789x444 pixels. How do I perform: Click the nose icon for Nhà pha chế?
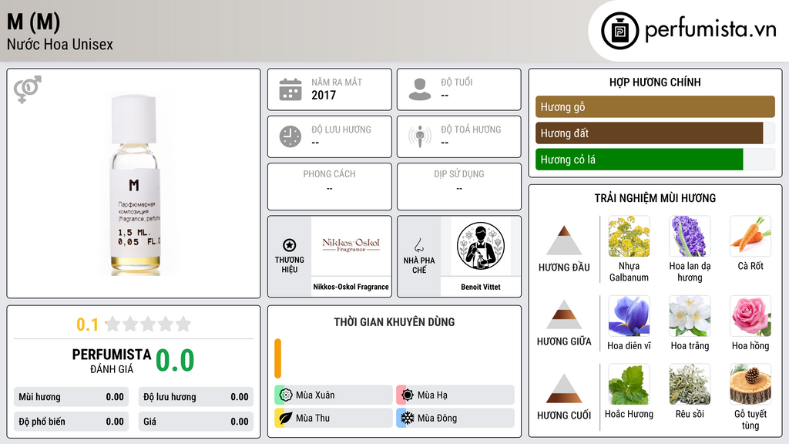click(418, 245)
